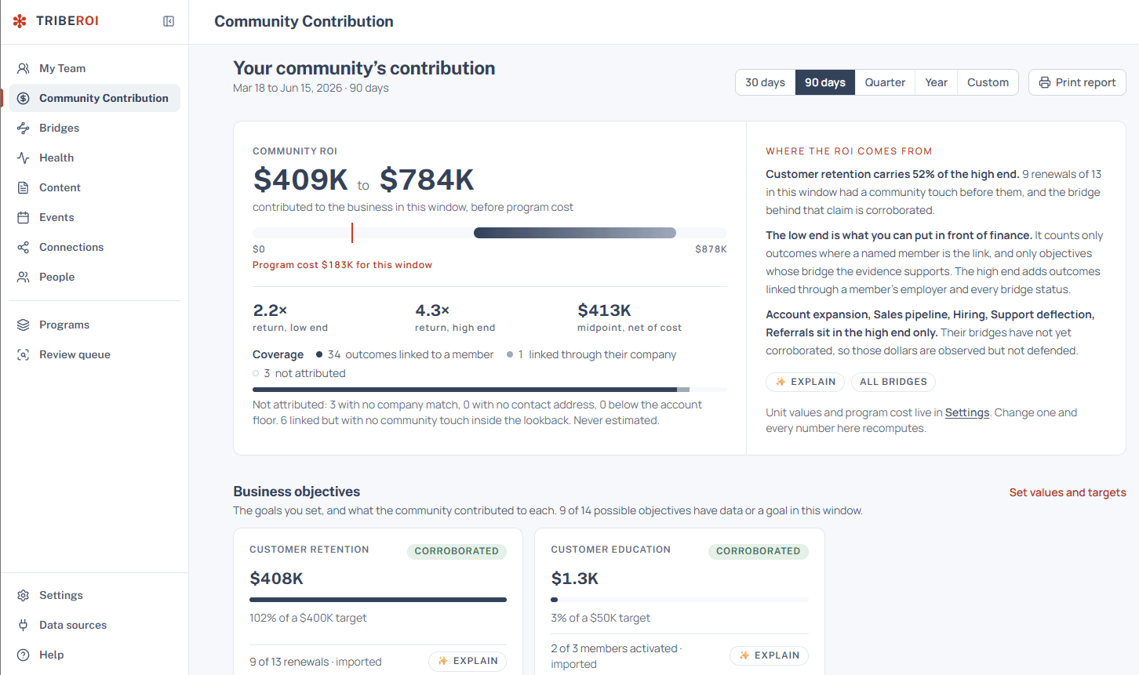Screen dimensions: 1139x675
Task: Click the printer icon in Print report
Action: (x=1045, y=82)
